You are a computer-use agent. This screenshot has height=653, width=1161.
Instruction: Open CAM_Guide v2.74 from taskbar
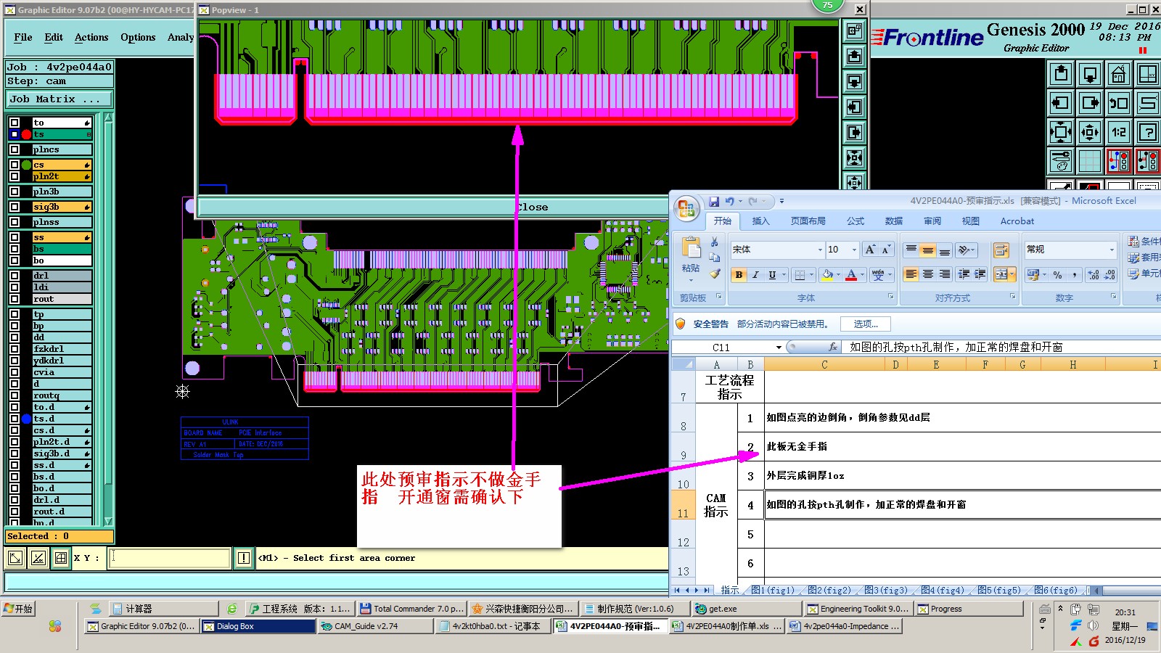375,626
